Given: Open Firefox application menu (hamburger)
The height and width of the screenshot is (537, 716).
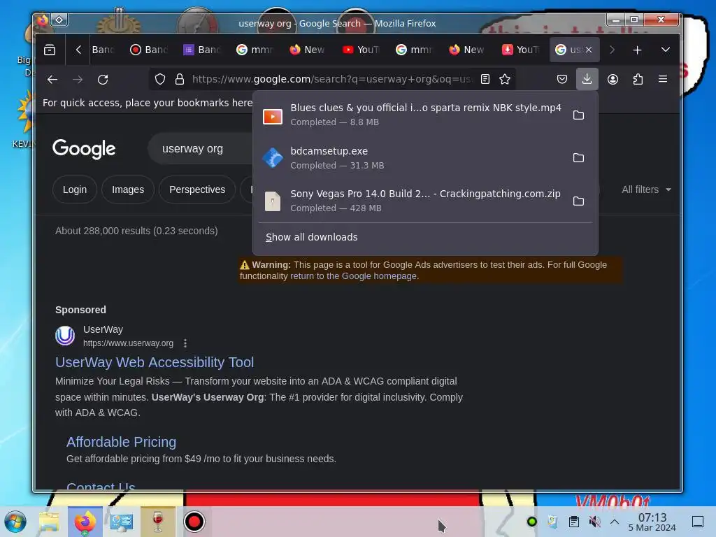Looking at the screenshot, I should [663, 80].
